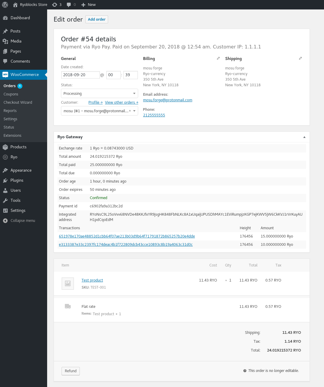Click View other orders link
Screen dimensions: 324x387
click(x=122, y=103)
